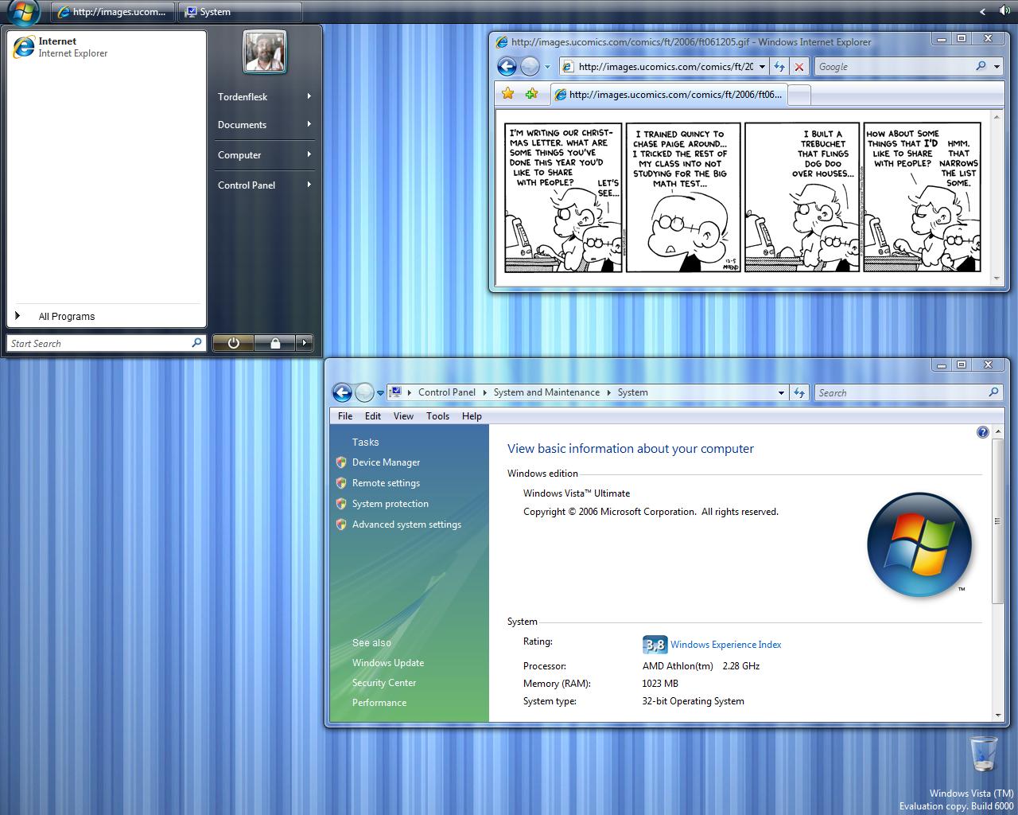Screen dimensions: 1018x815
Task: Select the ucomics comic tab
Action: click(x=669, y=95)
